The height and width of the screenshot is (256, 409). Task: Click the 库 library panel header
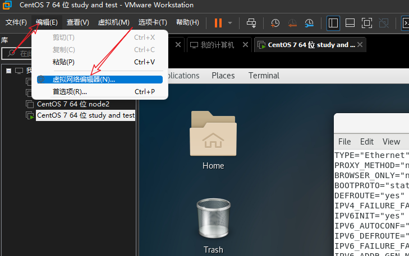[x=4, y=40]
